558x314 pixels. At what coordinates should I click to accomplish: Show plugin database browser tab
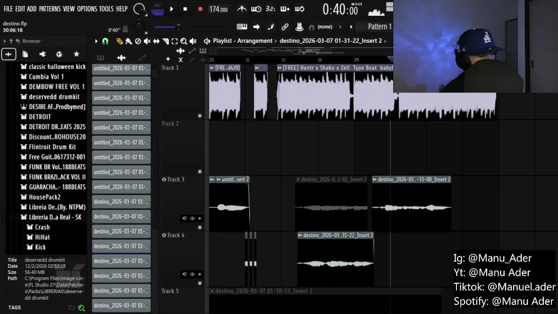(x=42, y=54)
